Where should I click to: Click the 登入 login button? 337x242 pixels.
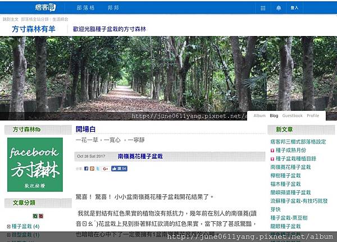(x=294, y=8)
